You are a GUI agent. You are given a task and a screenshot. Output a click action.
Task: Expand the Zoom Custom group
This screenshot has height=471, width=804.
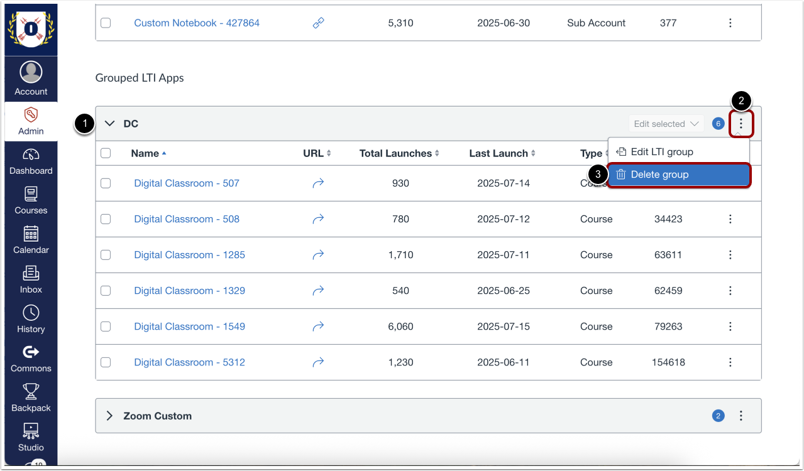110,416
